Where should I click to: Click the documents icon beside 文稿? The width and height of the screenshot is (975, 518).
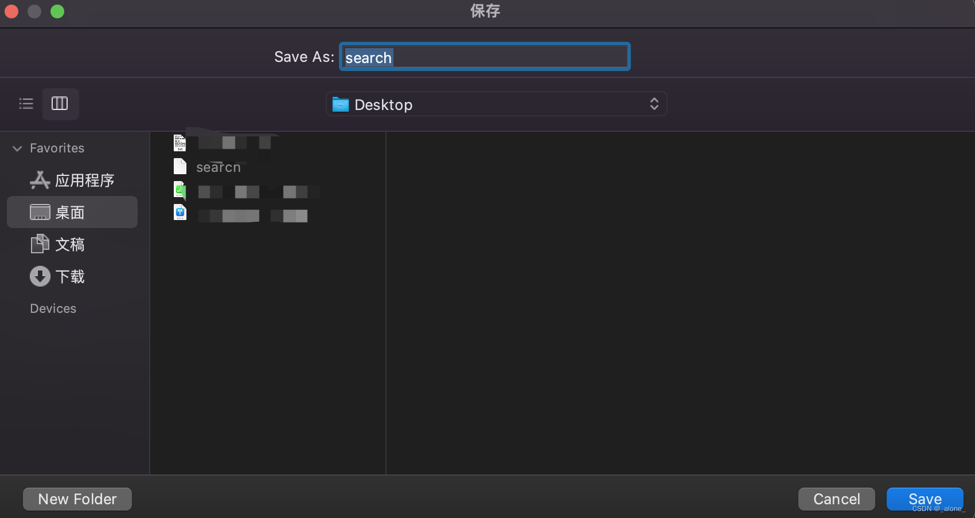[40, 244]
